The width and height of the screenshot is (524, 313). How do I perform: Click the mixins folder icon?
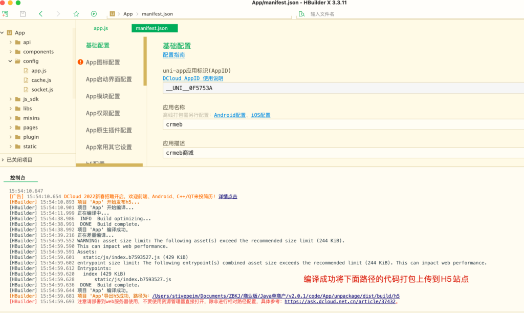18,118
